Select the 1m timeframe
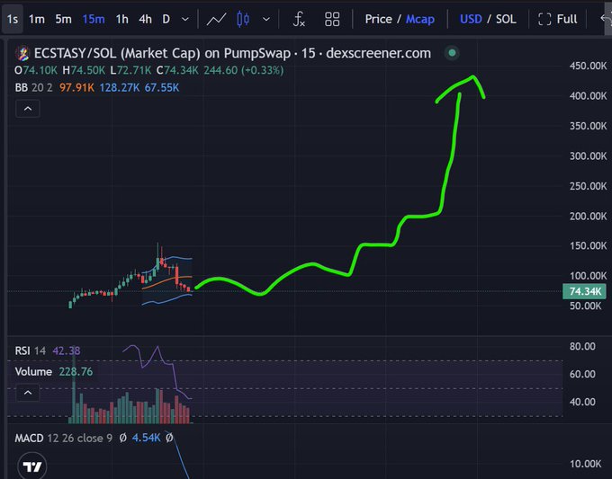This screenshot has width=612, height=479. point(37,19)
